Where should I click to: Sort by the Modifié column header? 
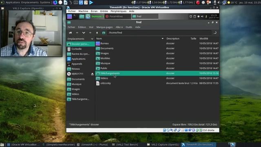204,38
